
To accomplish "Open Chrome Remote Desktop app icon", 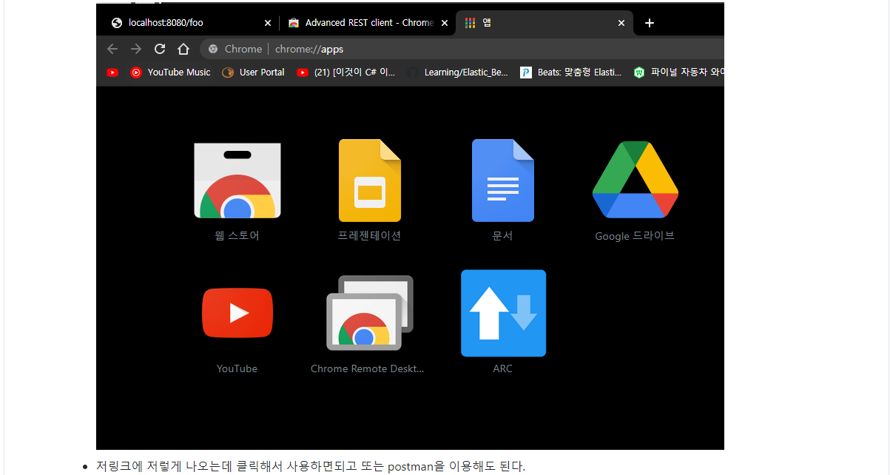I will [x=370, y=313].
